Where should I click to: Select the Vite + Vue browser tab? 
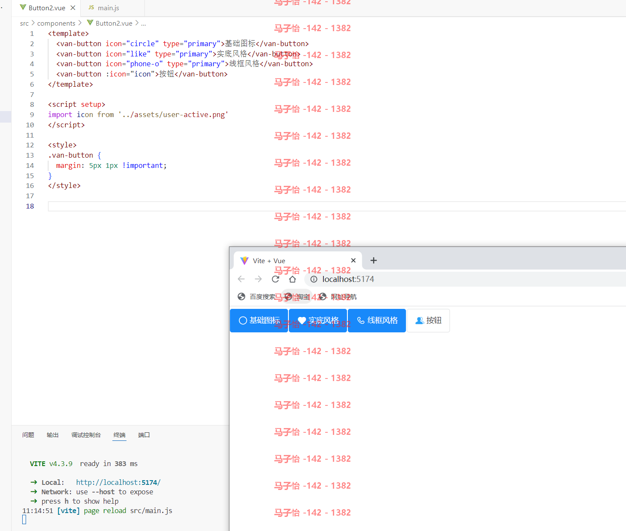point(298,261)
